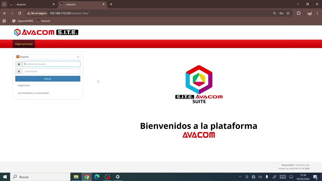
Task: Open the taskbar clock showing 12:34
Action: [x=303, y=177]
